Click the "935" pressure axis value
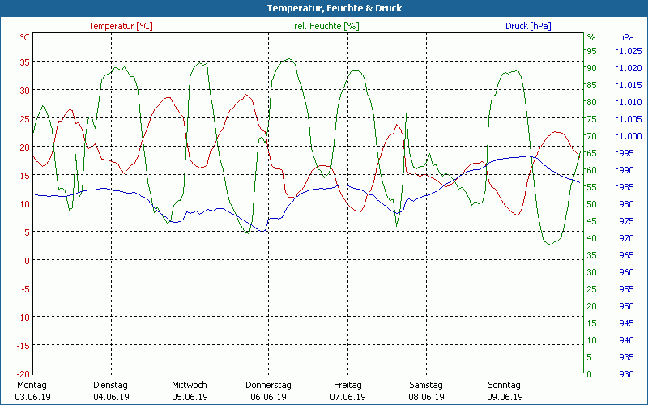 tap(626, 357)
